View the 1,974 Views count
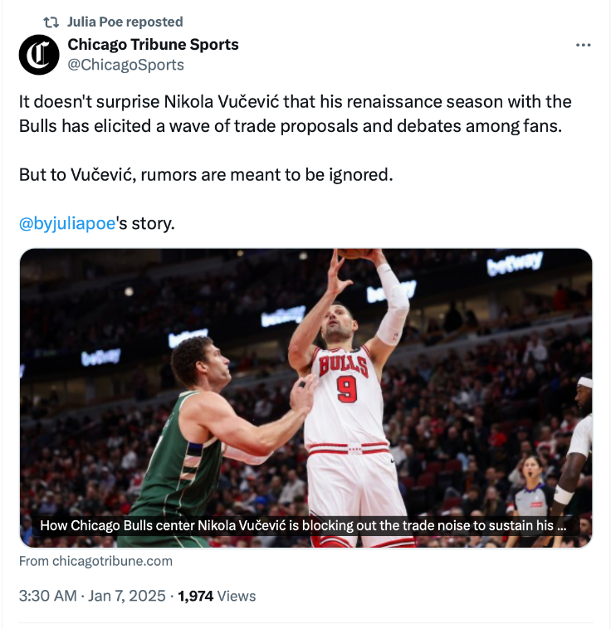The width and height of the screenshot is (611, 629). click(217, 596)
